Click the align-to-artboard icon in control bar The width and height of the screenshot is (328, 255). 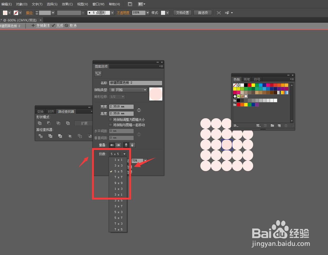click(219, 13)
